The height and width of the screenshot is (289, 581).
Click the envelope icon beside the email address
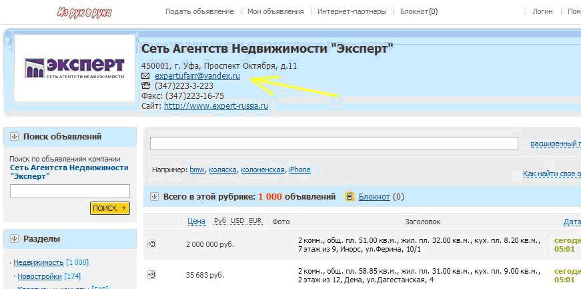pyautogui.click(x=145, y=76)
